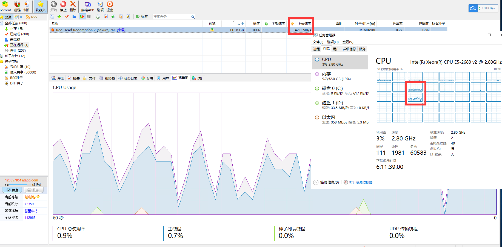This screenshot has width=502, height=247.
Task: Click the all-tasks document filter icon in small toolbar
Action: point(52,17)
